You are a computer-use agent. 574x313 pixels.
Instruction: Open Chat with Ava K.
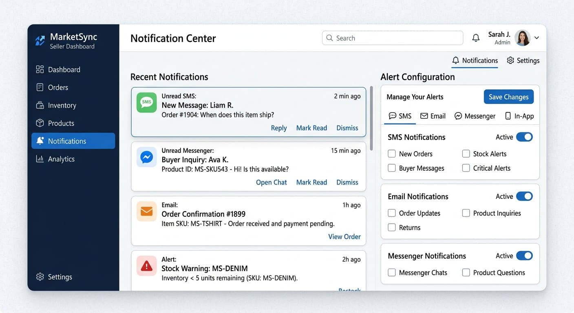point(272,183)
